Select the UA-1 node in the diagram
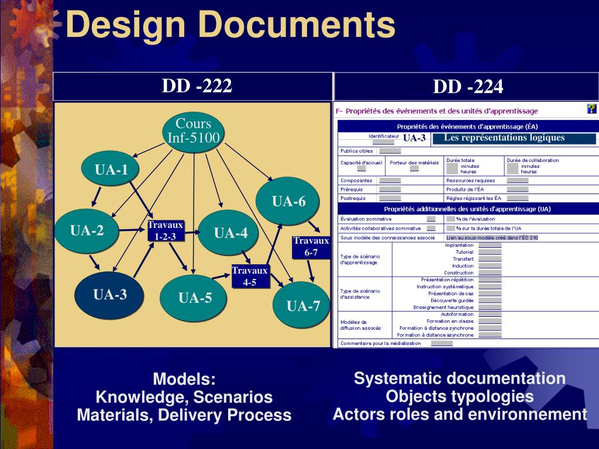 [x=111, y=169]
